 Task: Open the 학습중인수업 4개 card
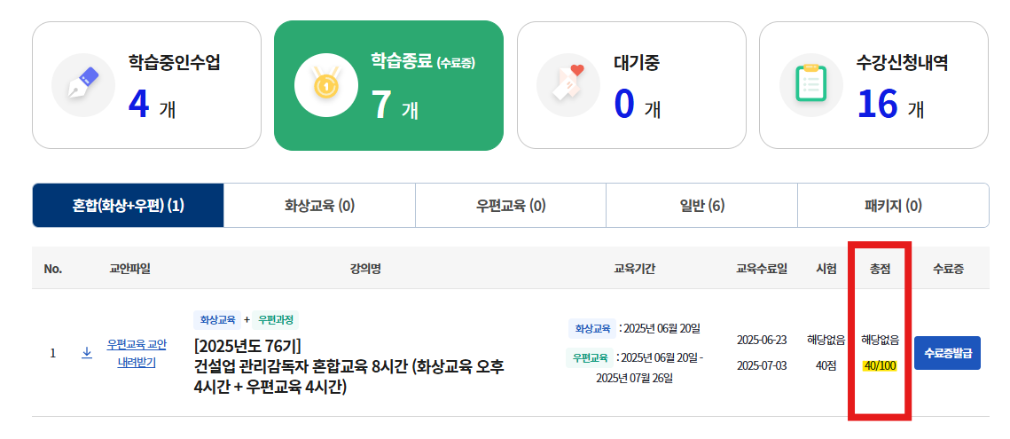147,85
